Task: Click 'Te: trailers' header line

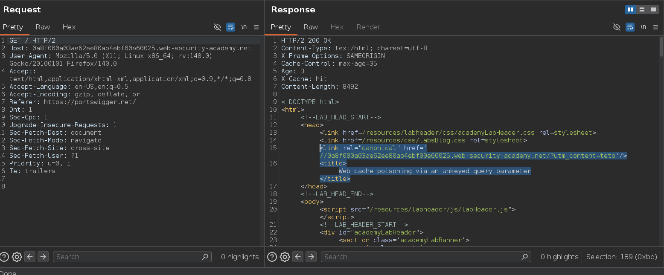Action: point(32,171)
